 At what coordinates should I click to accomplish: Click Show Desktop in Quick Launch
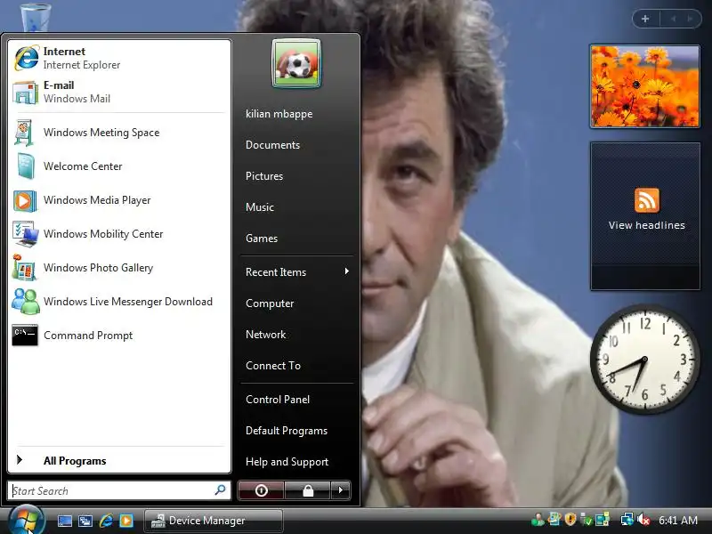64,521
